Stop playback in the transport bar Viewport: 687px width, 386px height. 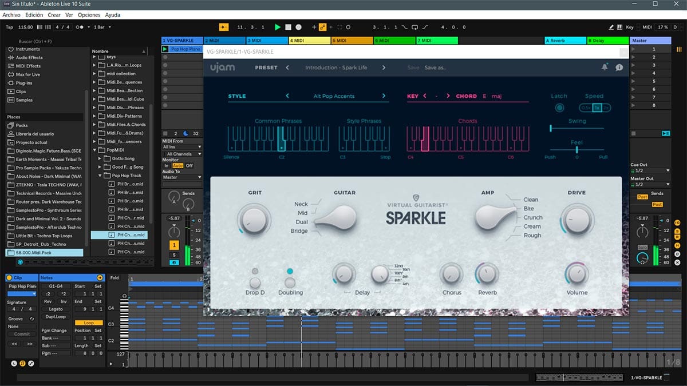pos(289,27)
